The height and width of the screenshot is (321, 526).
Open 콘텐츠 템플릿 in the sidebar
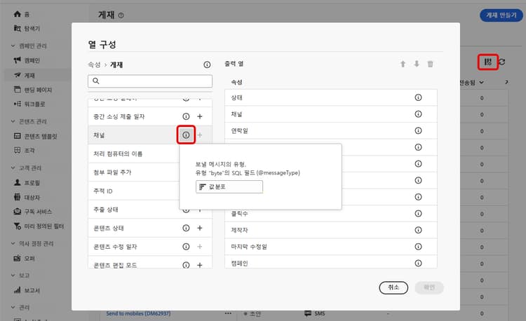pos(35,136)
